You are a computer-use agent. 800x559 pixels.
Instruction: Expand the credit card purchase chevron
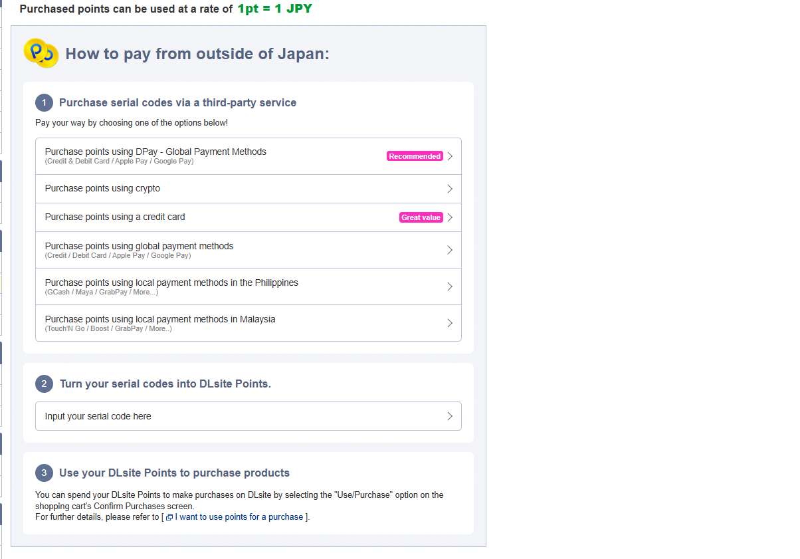tap(450, 217)
